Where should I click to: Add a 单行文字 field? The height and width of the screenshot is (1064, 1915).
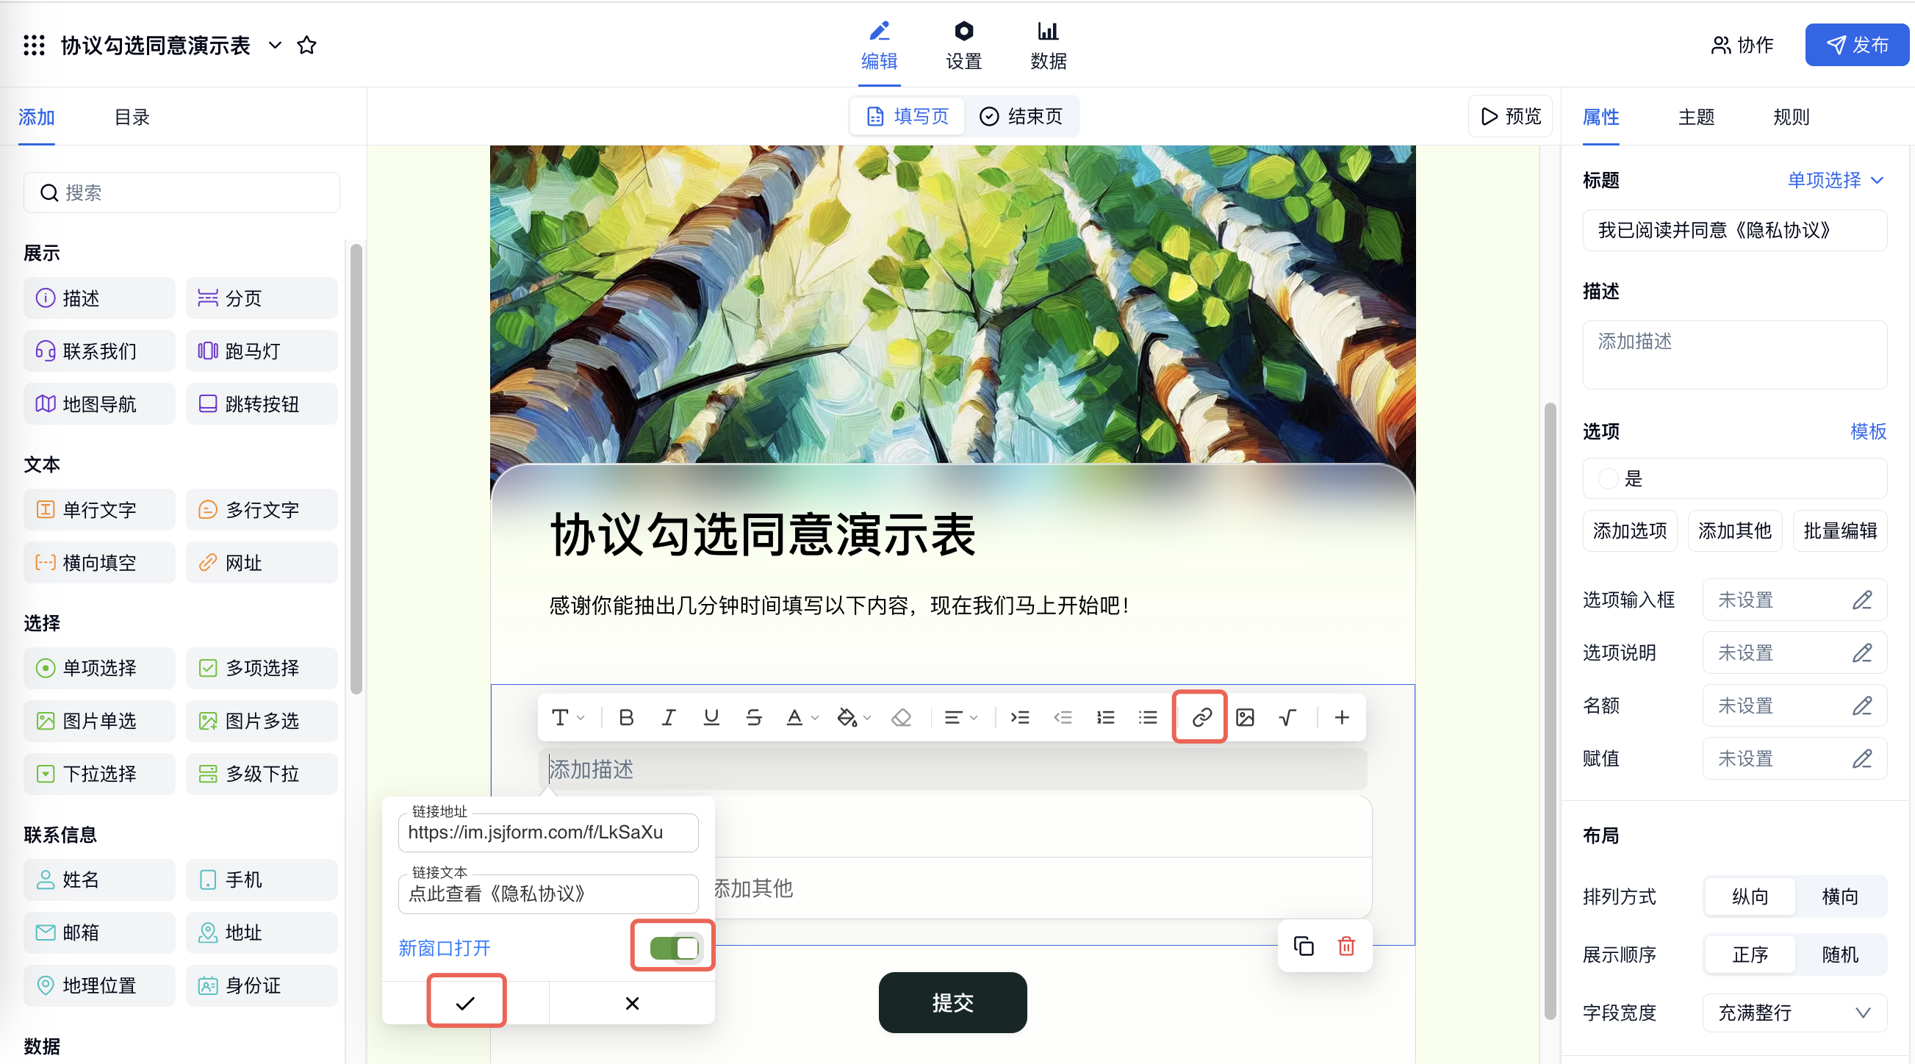point(100,509)
